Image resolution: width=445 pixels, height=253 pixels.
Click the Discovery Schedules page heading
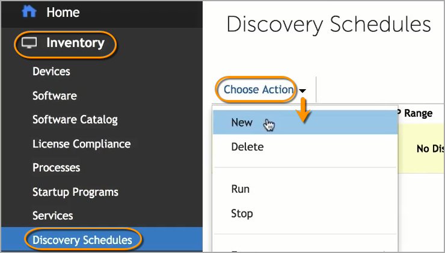(328, 25)
